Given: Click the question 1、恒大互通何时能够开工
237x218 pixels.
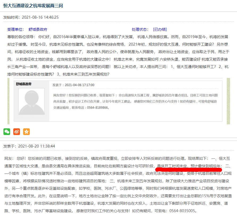Looking at the screenshot, I should [192, 67].
